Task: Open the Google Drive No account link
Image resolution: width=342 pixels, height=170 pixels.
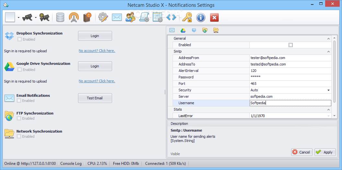Action: click(97, 81)
